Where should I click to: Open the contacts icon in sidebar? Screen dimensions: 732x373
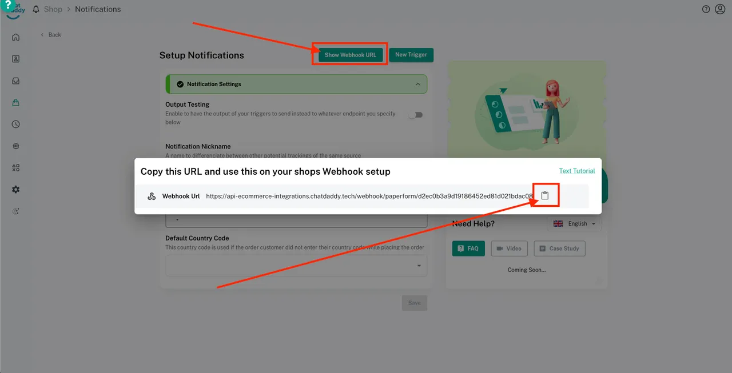point(16,59)
